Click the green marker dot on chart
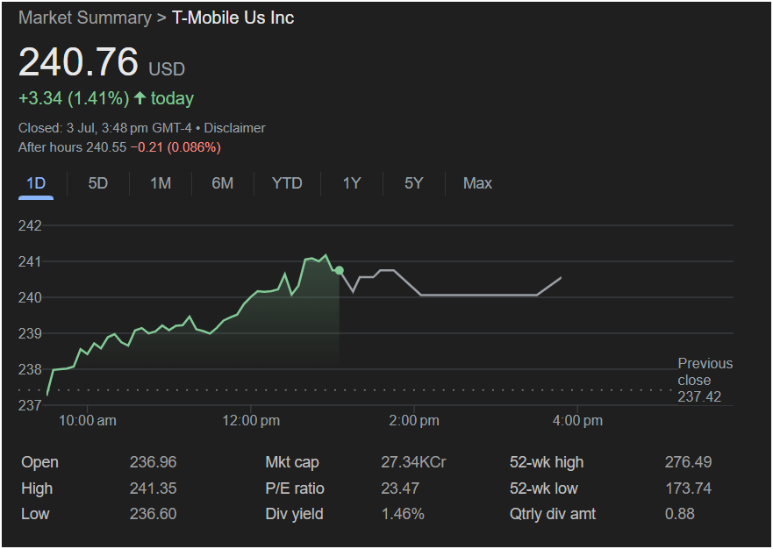Viewport: 773px width, 549px height. [x=340, y=270]
